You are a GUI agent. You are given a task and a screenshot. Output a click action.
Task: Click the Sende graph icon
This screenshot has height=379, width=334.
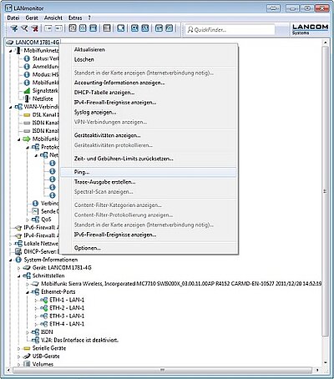(x=35, y=211)
